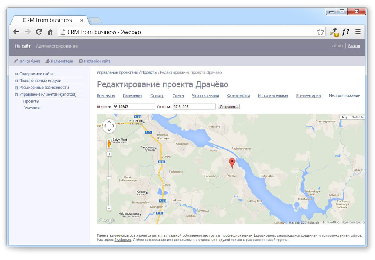Image resolution: width=375 pixels, height=260 pixels.
Task: Open the Осмотр tab
Action: (157, 95)
